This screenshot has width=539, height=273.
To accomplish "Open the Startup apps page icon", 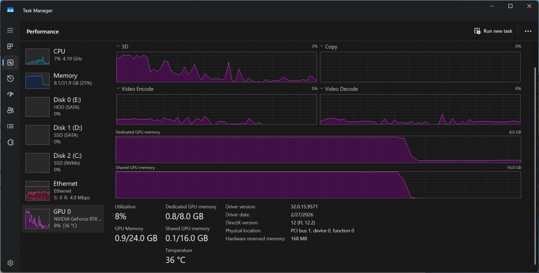I will pos(10,94).
